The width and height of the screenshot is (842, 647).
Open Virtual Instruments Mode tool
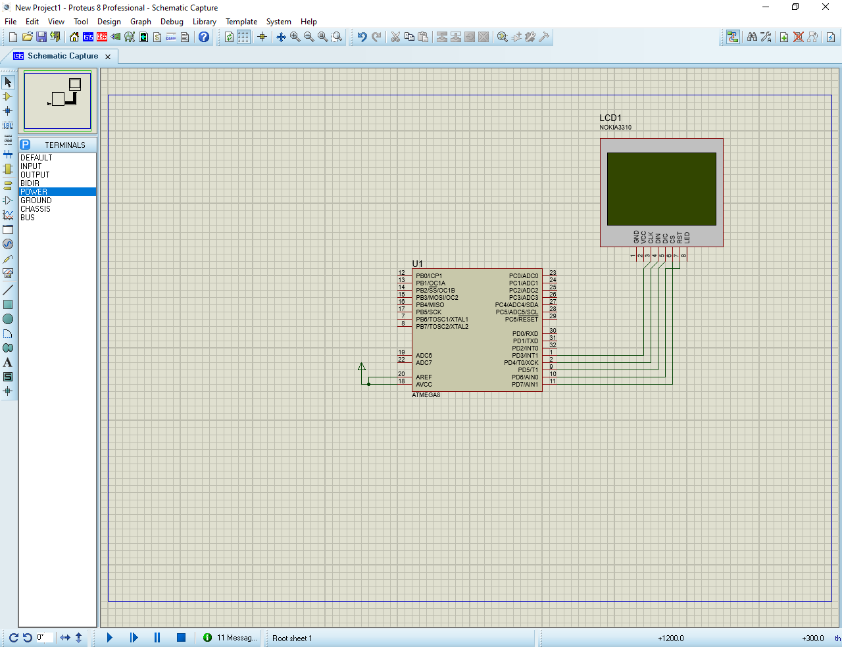pos(8,273)
